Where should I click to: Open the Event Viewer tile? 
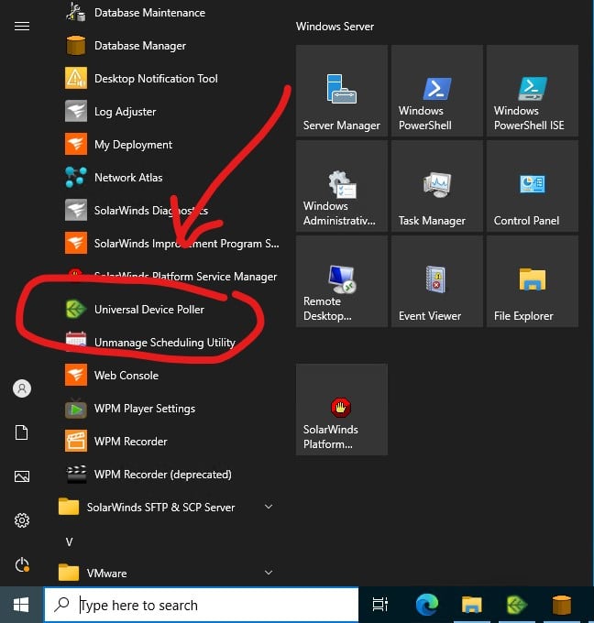pos(437,281)
